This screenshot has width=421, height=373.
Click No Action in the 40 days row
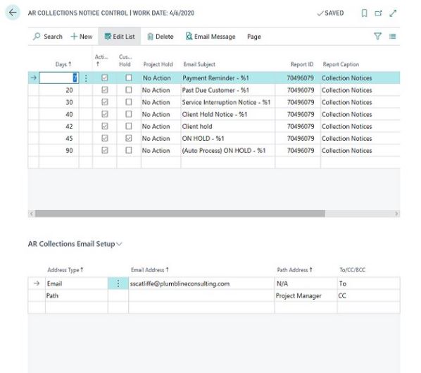click(x=156, y=114)
